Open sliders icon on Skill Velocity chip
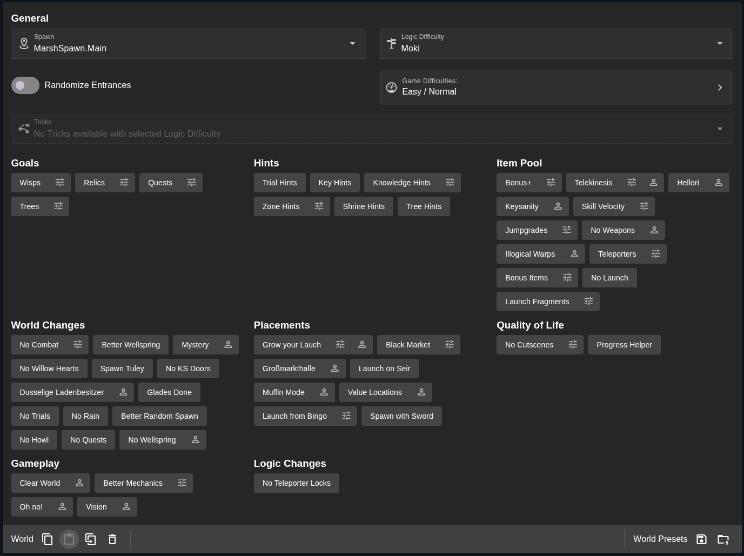The height and width of the screenshot is (556, 744). pyautogui.click(x=644, y=206)
